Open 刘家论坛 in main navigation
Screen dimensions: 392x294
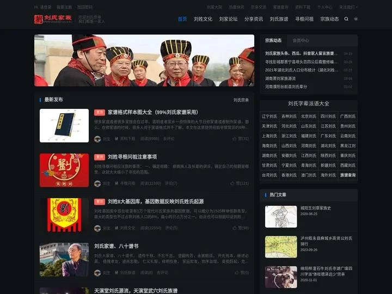(228, 19)
